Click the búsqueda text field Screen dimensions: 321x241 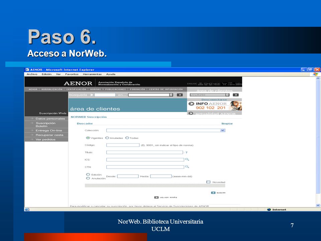coord(105,95)
